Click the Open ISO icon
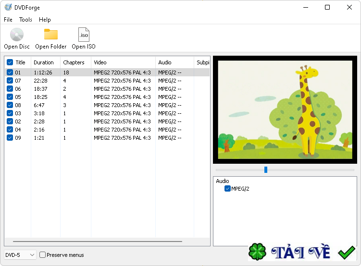The width and height of the screenshot is (361, 266). click(84, 35)
